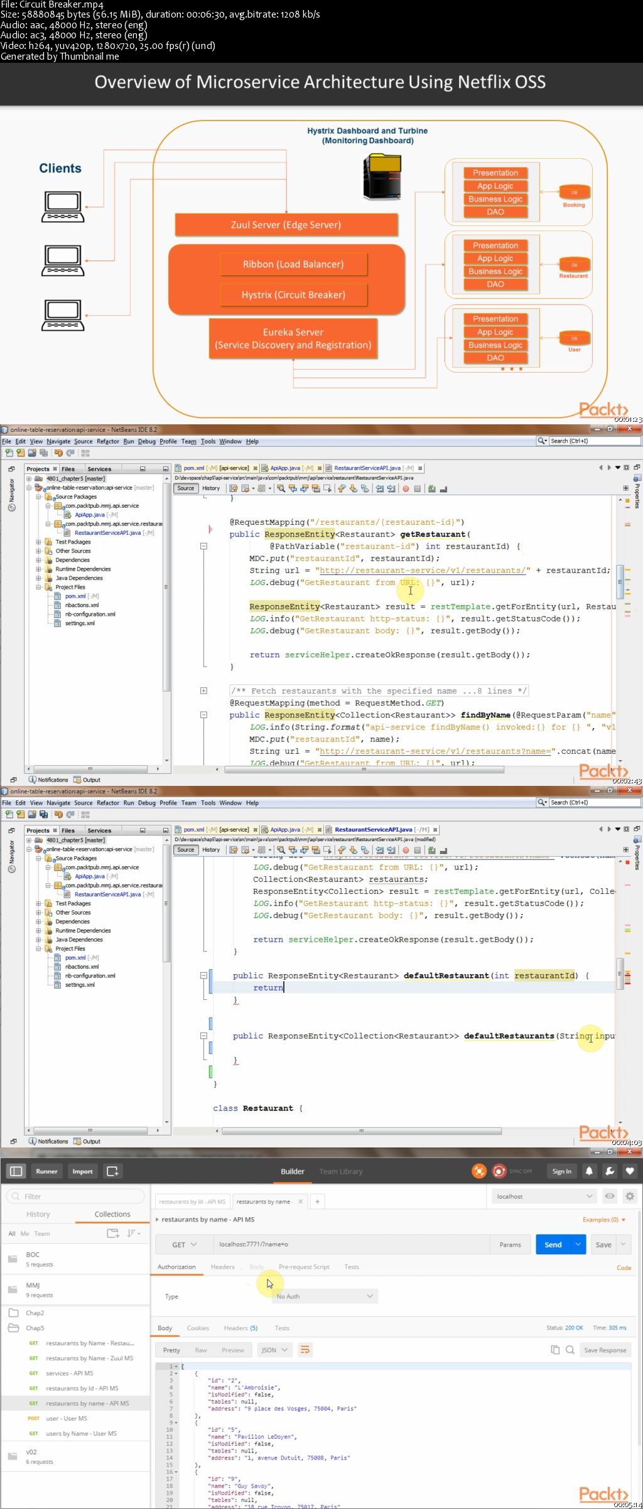Open new Postman window icon beside Import
Viewport: 643px width, 1509px height.
(x=112, y=1171)
